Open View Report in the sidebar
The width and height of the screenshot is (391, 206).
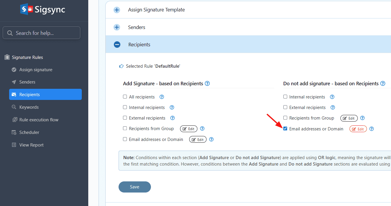pos(31,145)
